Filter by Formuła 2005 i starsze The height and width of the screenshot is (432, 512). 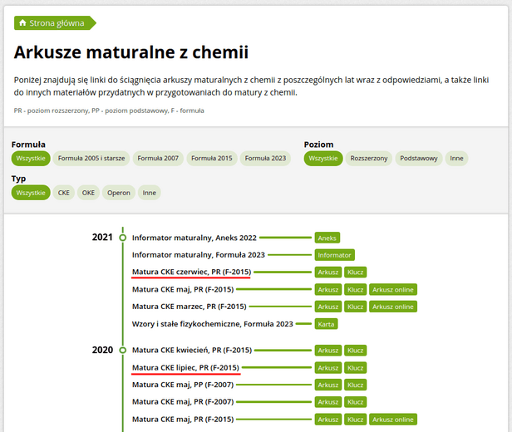click(x=91, y=158)
